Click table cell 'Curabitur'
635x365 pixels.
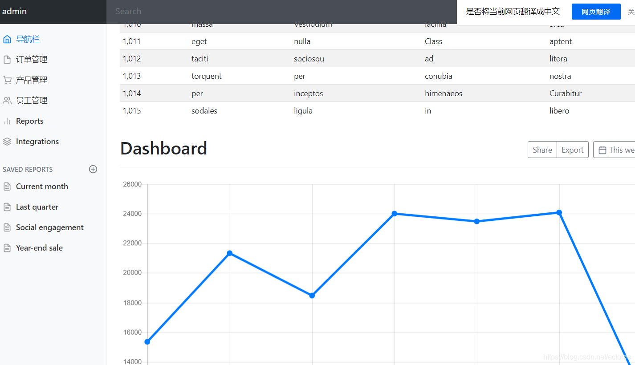point(566,93)
